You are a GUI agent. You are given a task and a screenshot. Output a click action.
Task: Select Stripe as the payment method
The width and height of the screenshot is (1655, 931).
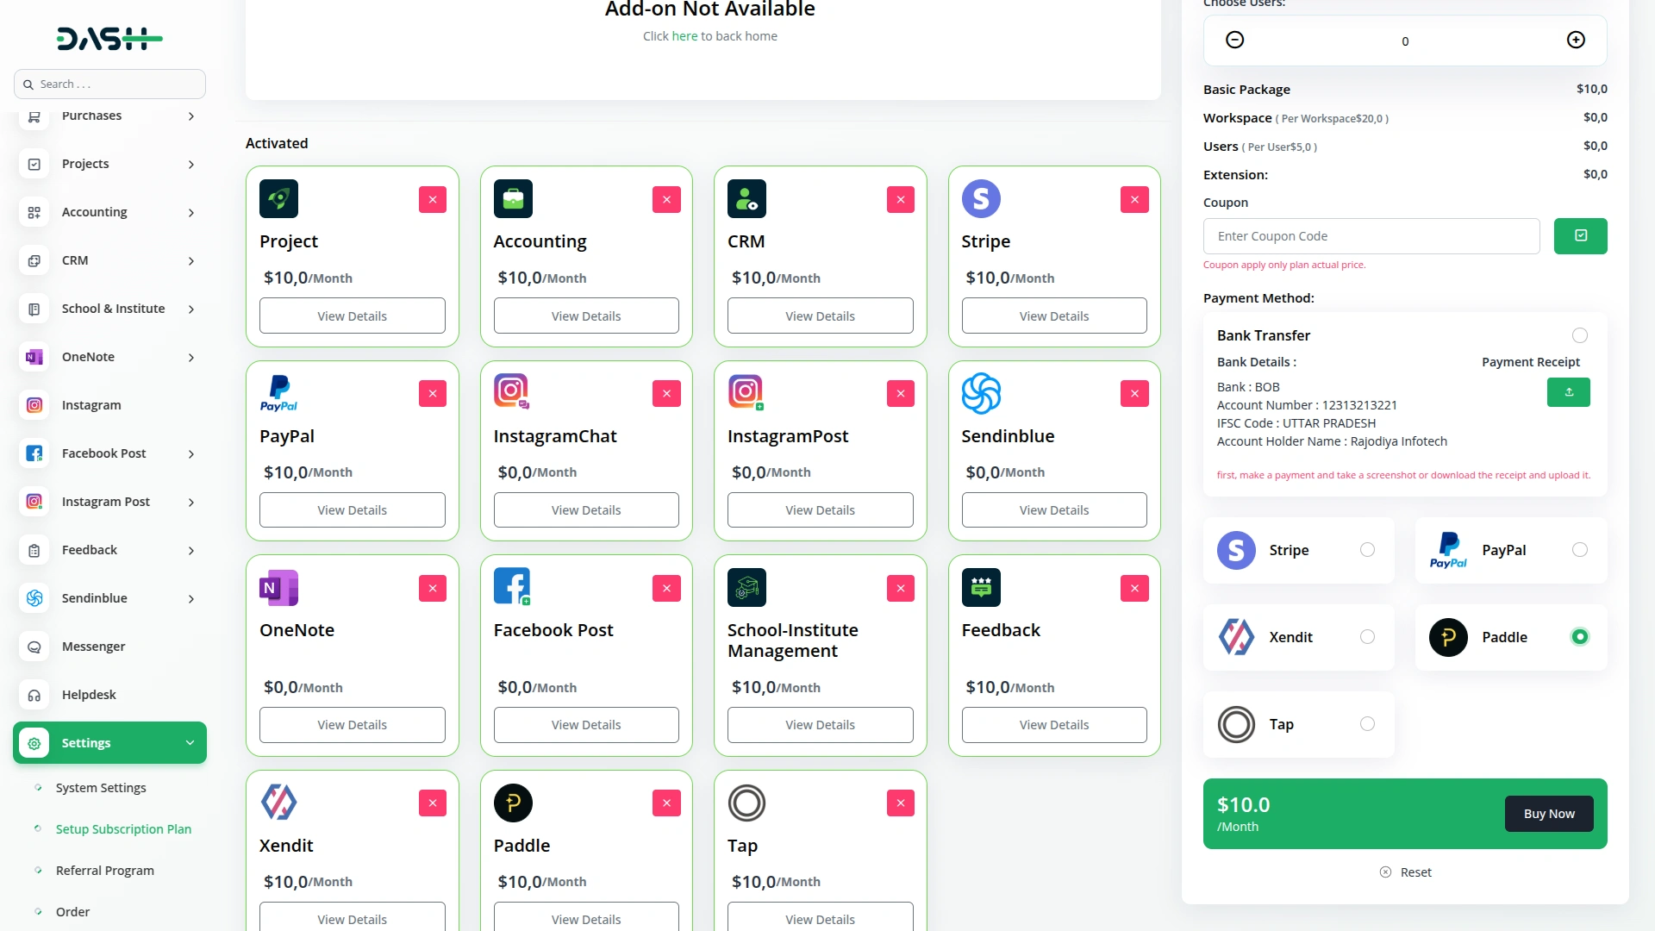pyautogui.click(x=1367, y=550)
